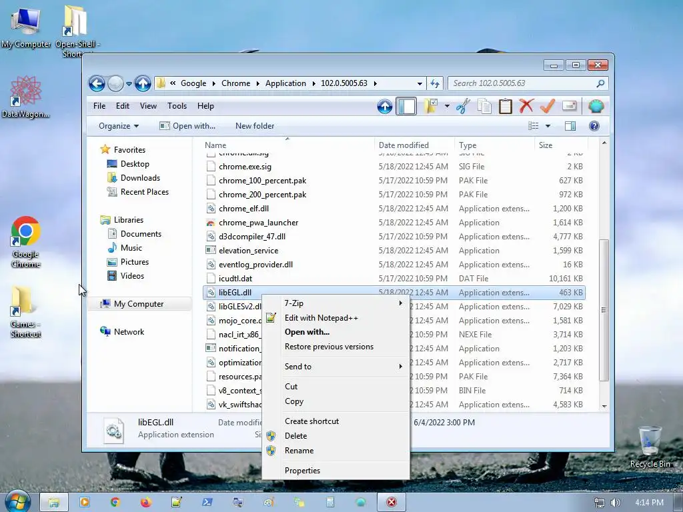
Task: Select Music library
Action: (125, 248)
